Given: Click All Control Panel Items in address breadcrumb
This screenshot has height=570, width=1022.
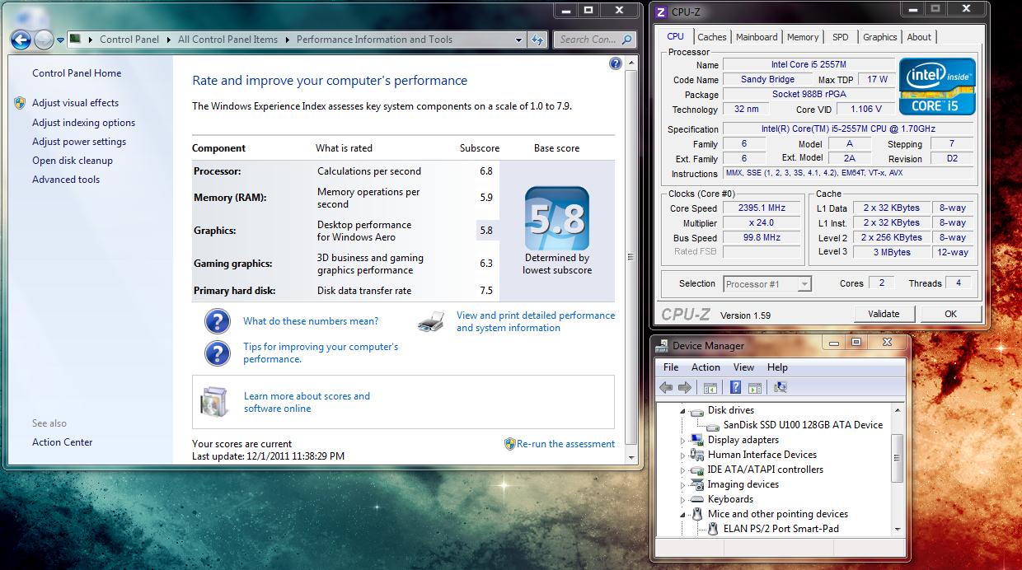Looking at the screenshot, I should [x=228, y=40].
